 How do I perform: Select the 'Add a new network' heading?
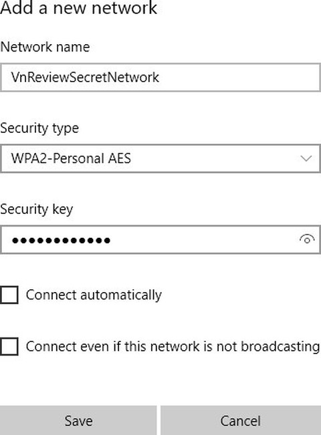(x=79, y=8)
